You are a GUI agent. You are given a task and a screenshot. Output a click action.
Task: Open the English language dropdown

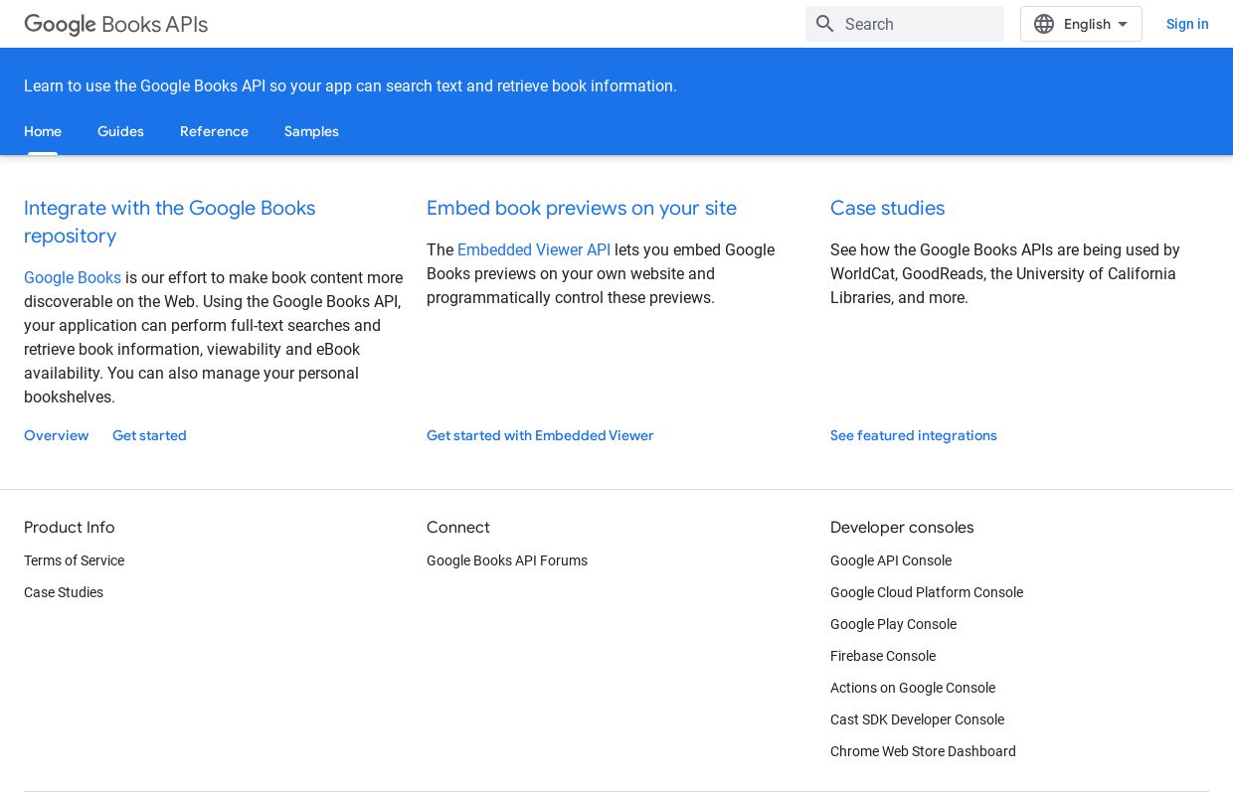(1081, 24)
